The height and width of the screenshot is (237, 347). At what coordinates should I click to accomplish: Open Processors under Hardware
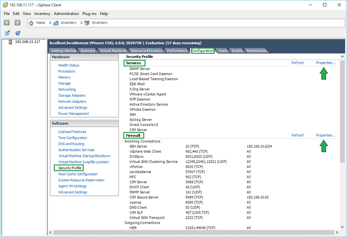click(x=67, y=72)
